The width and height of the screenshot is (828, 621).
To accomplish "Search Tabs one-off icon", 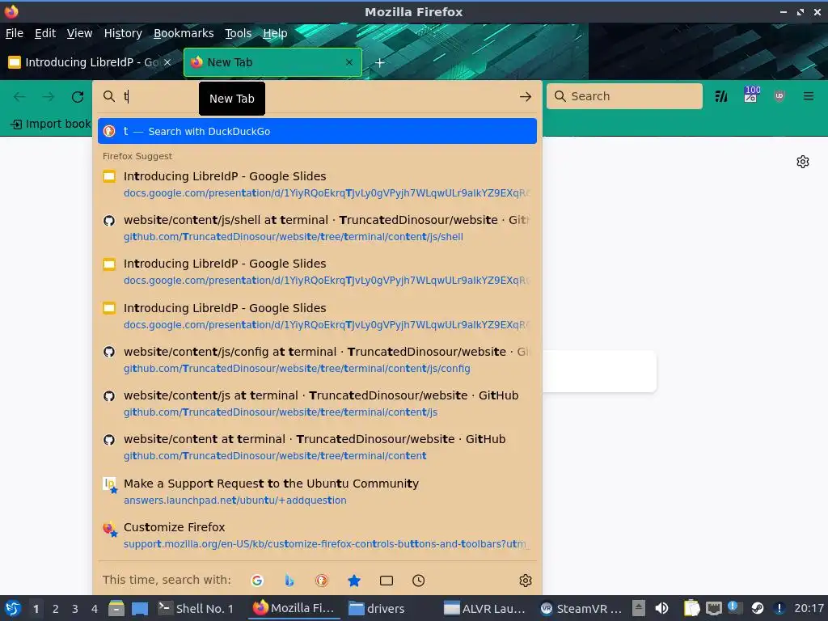I will tap(387, 581).
